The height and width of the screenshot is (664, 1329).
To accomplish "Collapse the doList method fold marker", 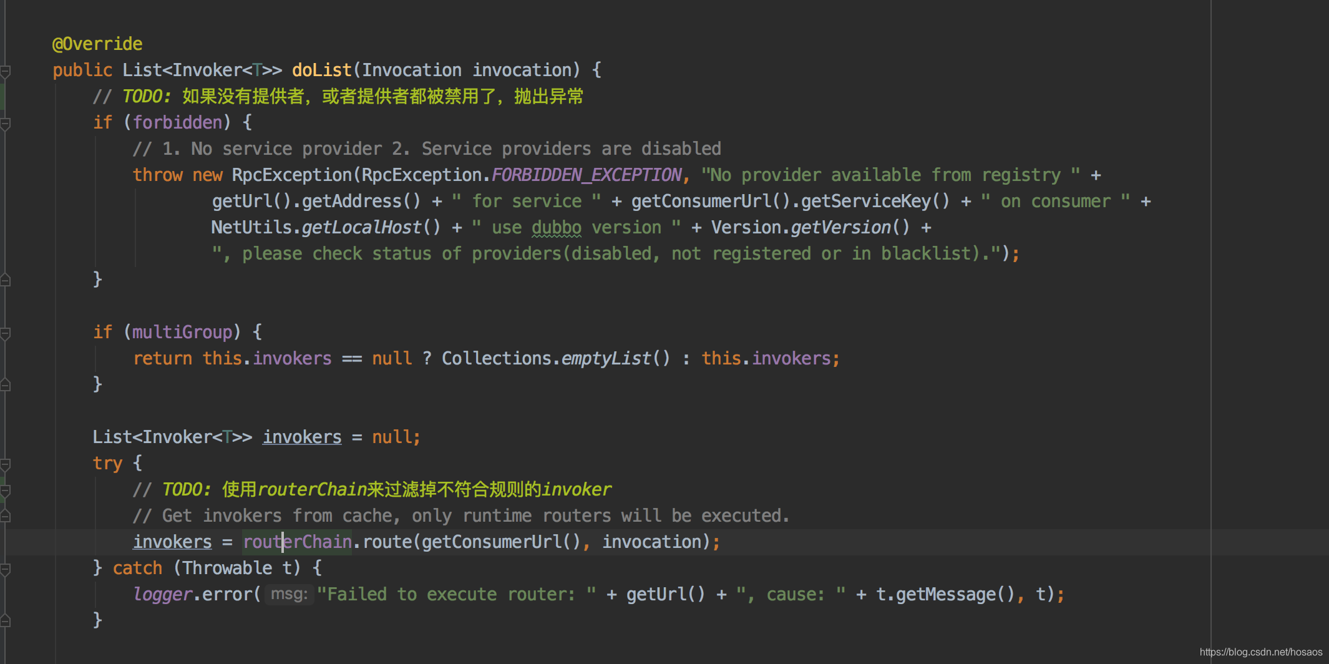I will pyautogui.click(x=5, y=71).
